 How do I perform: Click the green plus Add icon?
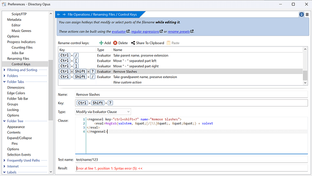pyautogui.click(x=101, y=43)
